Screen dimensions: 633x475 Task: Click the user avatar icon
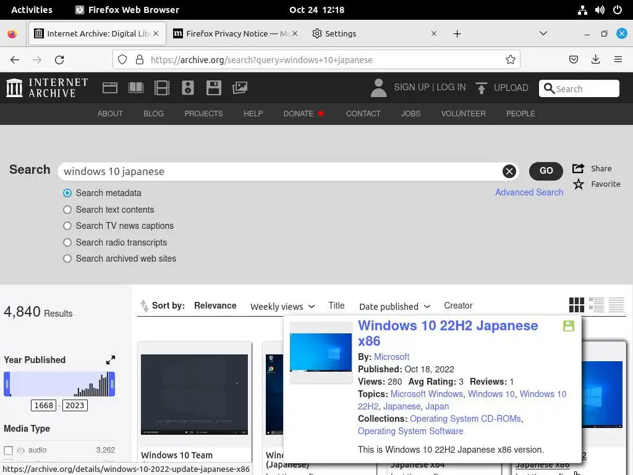(x=378, y=88)
